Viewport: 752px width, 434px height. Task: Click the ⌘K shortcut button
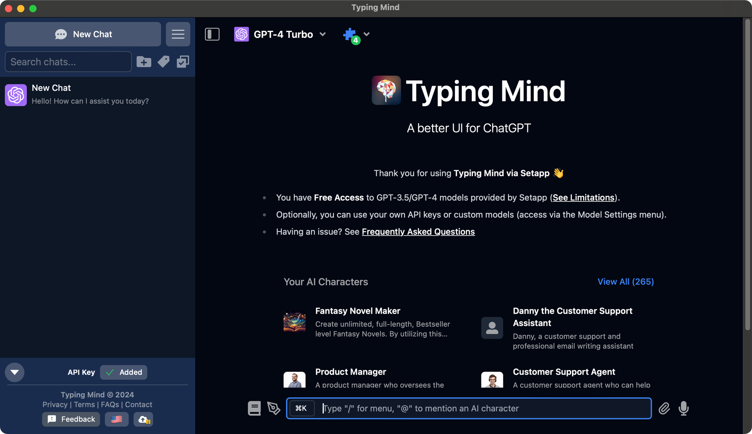[301, 408]
